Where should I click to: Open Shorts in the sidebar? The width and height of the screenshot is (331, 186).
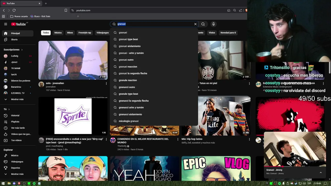(18, 40)
